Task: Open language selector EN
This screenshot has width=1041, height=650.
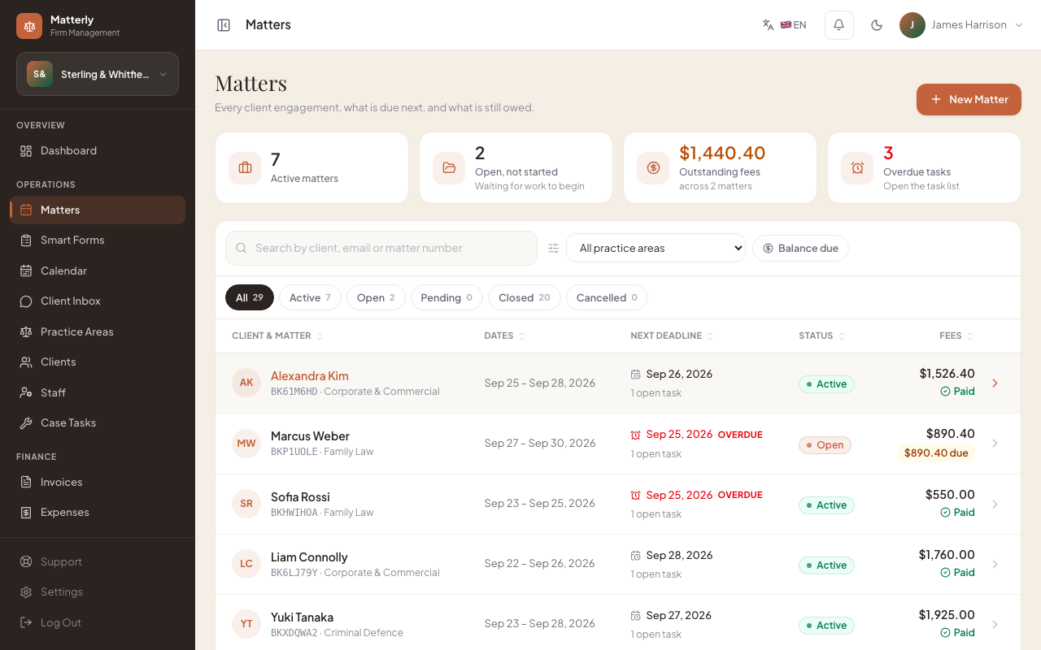Action: click(785, 25)
